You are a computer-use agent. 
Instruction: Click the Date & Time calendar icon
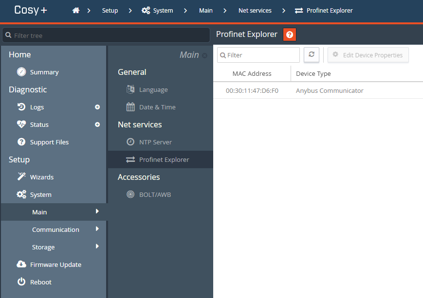point(130,107)
